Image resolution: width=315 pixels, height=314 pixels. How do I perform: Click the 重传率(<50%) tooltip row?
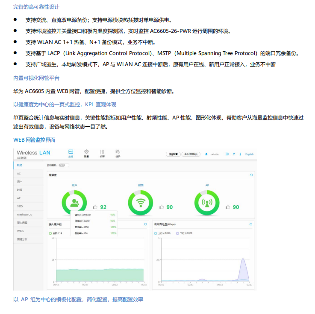coord(94,227)
